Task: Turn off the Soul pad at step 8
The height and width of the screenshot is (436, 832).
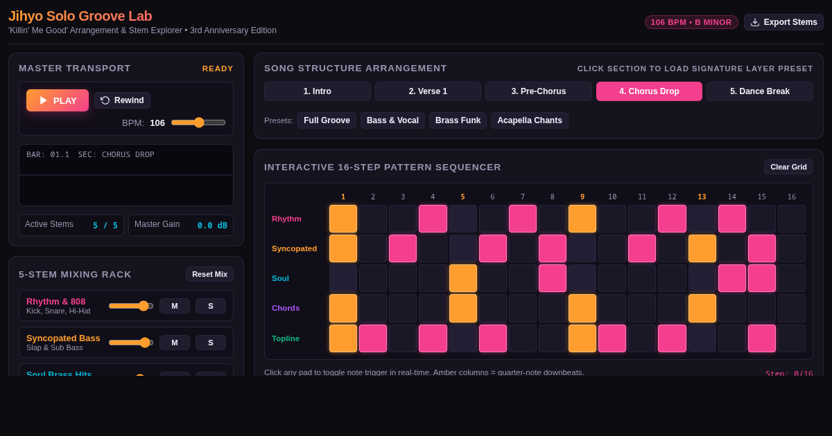Action: coord(553,278)
